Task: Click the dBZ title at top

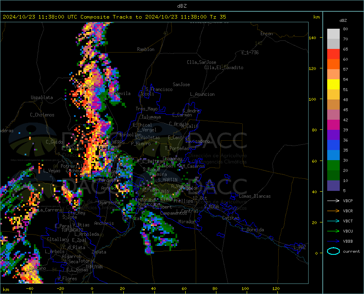Action: point(182,6)
